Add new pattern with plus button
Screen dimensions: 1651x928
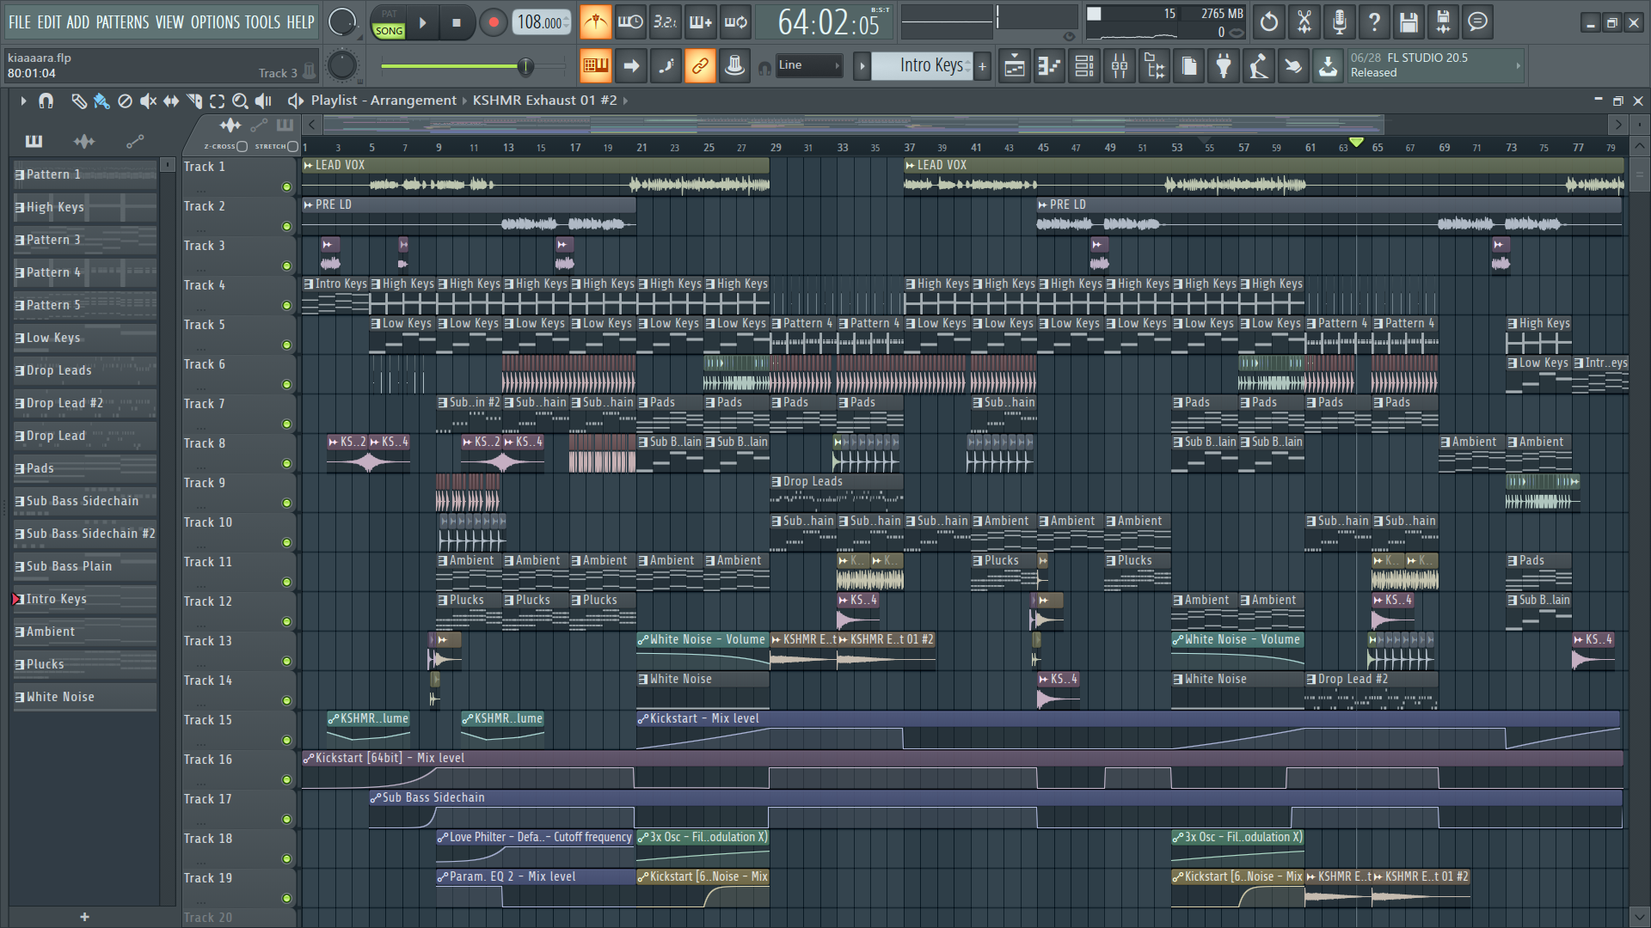pyautogui.click(x=982, y=66)
